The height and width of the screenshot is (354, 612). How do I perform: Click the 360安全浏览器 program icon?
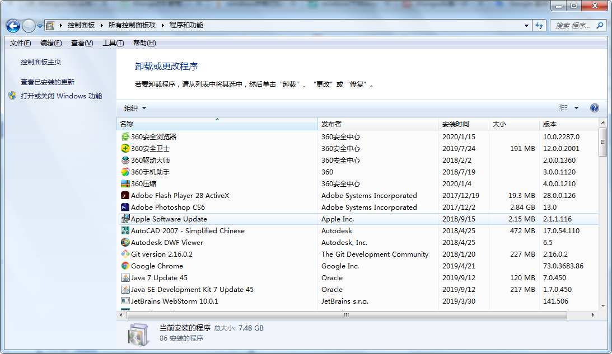(125, 136)
